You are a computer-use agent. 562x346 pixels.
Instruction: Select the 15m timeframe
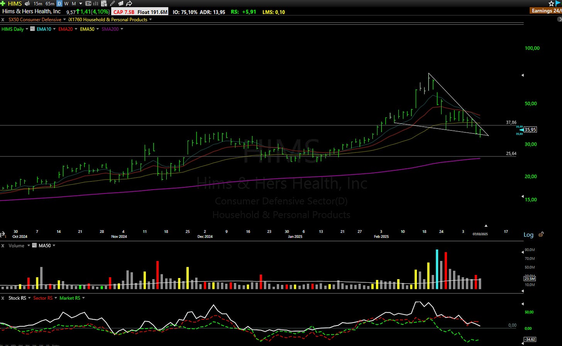(x=38, y=3)
